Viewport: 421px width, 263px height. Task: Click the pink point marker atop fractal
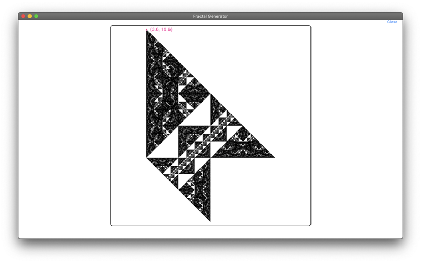tap(147, 29)
